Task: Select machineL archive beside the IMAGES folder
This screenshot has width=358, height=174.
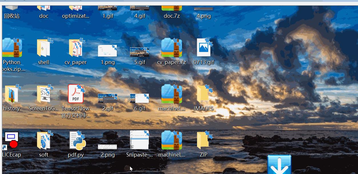Action: 171,94
